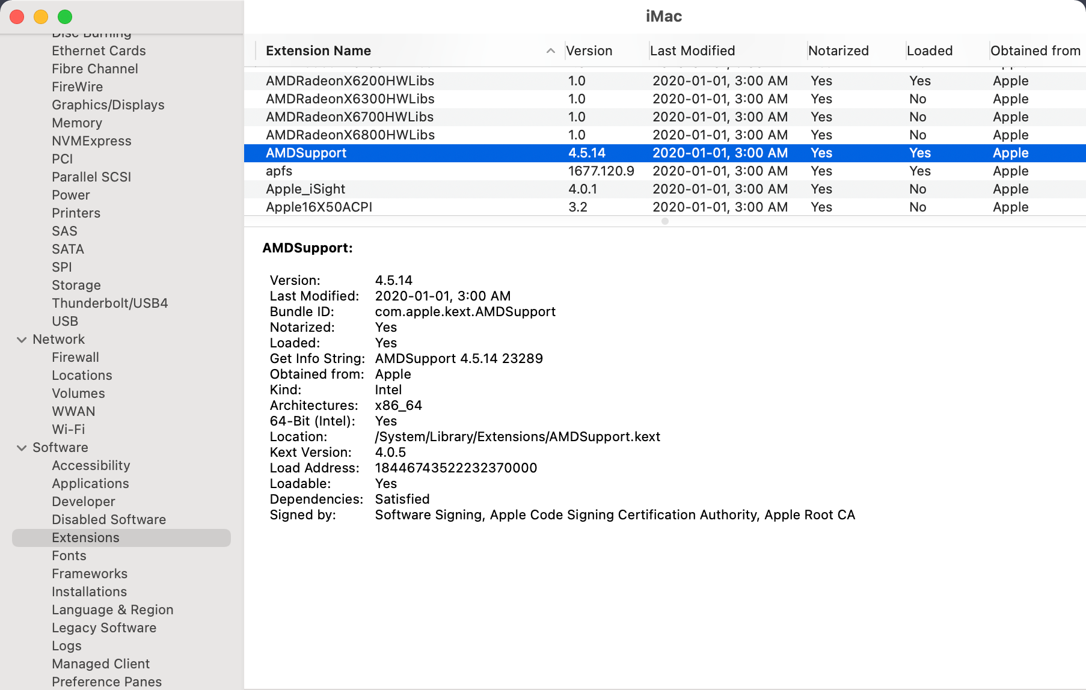Viewport: 1086px width, 690px height.
Task: Sort by the Last Modified column header
Action: pyautogui.click(x=728, y=51)
